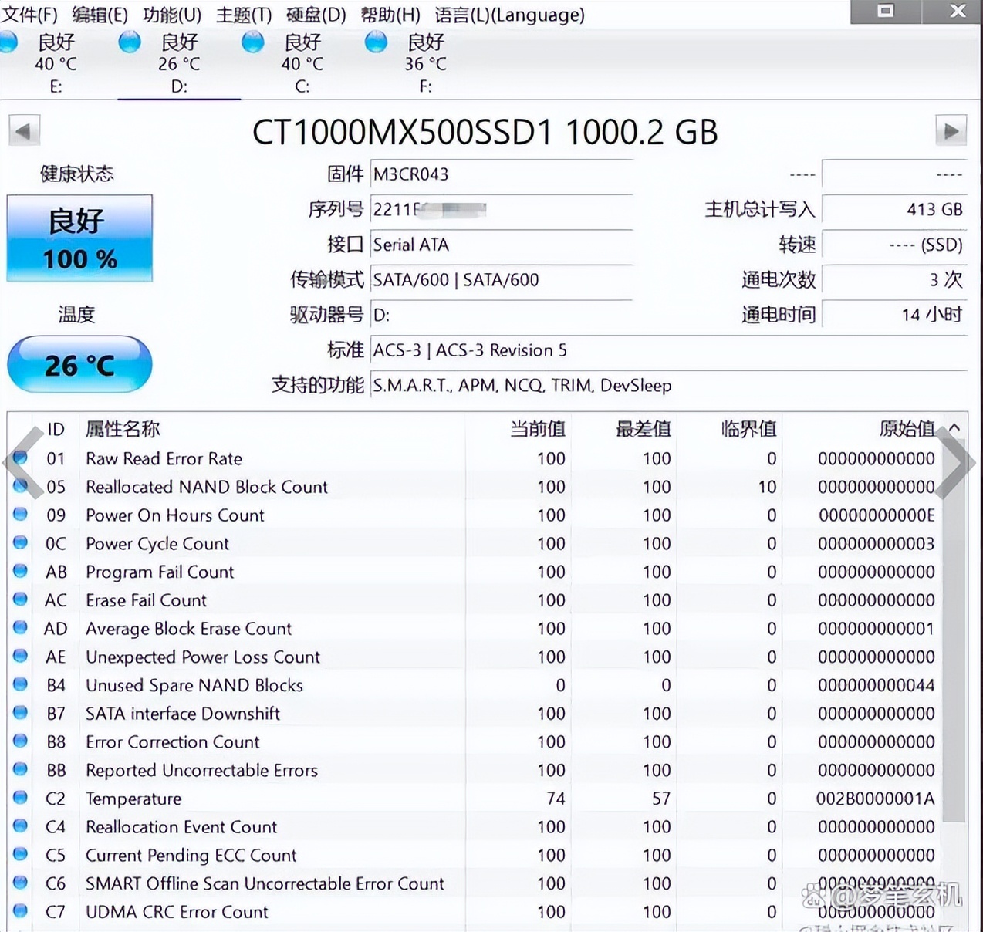Viewport: 983px width, 932px height.
Task: Open the 文件(F) menu
Action: pos(29,15)
